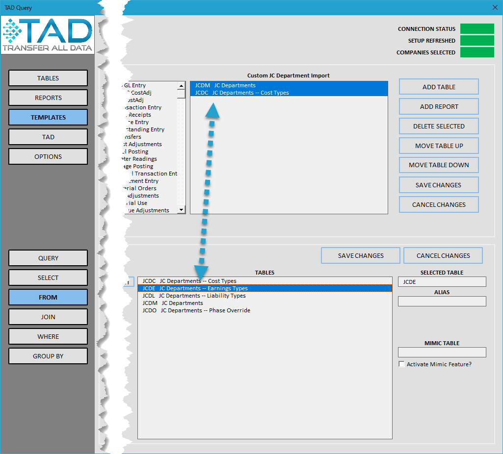503x454 pixels.
Task: Switch to the TEMPLATES section
Action: (x=48, y=117)
